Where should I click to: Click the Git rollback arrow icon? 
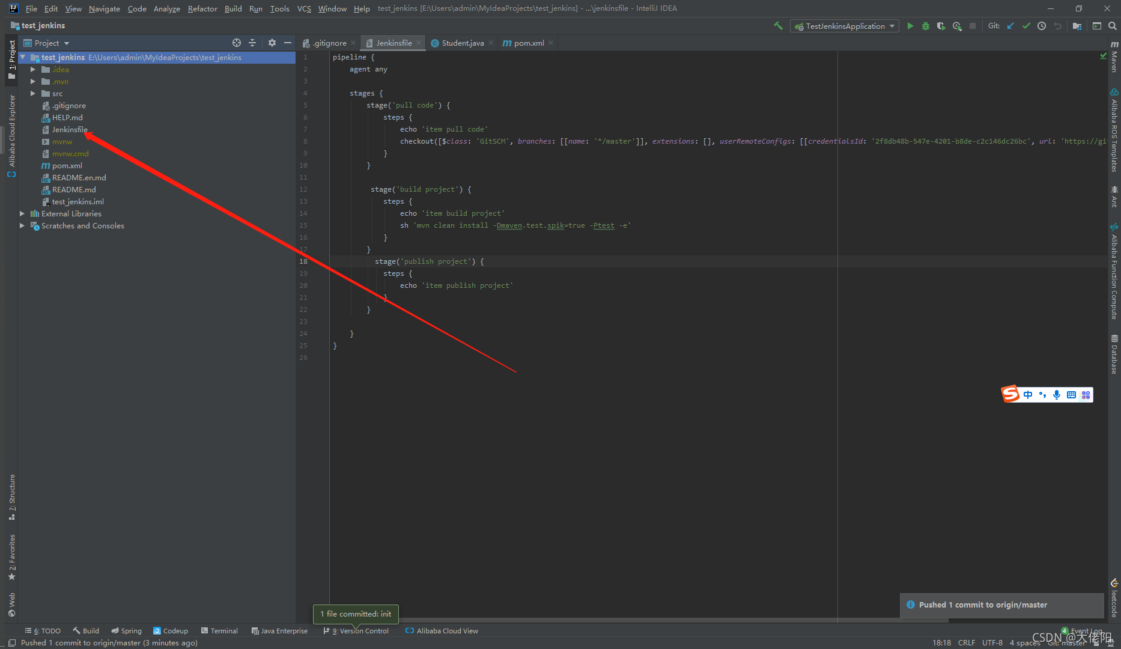pos(1058,26)
